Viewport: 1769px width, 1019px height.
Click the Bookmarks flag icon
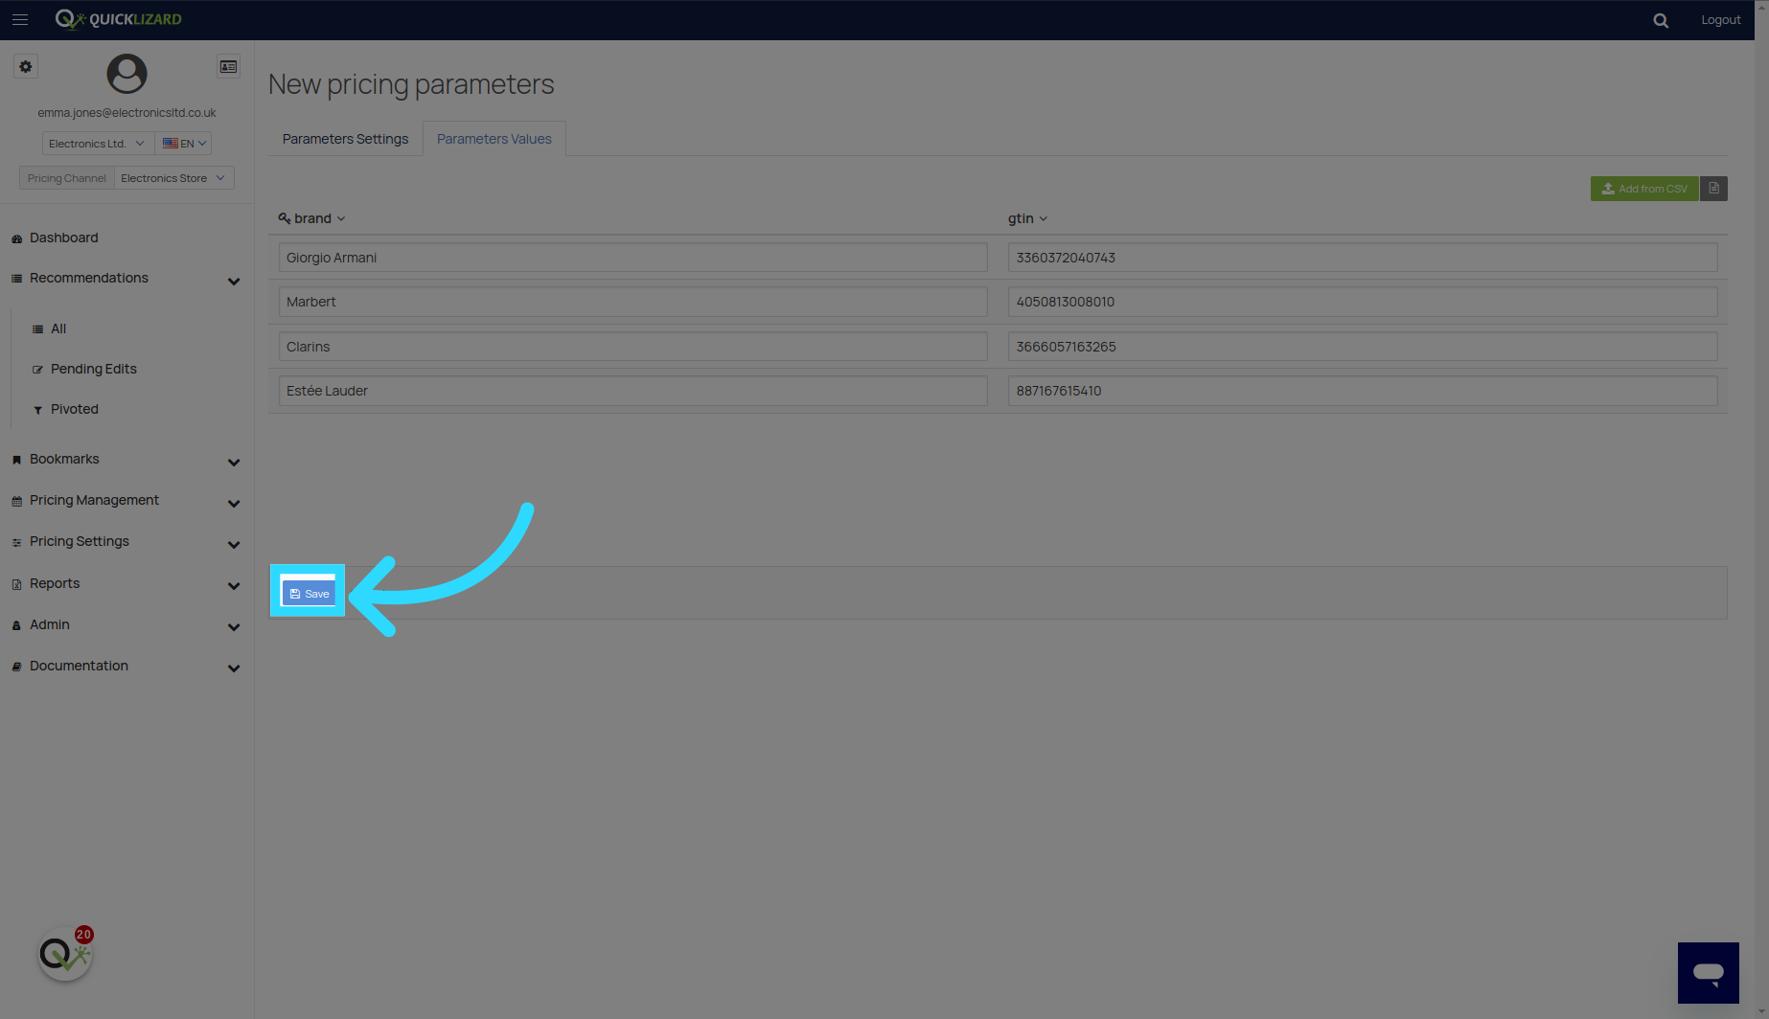[16, 460]
